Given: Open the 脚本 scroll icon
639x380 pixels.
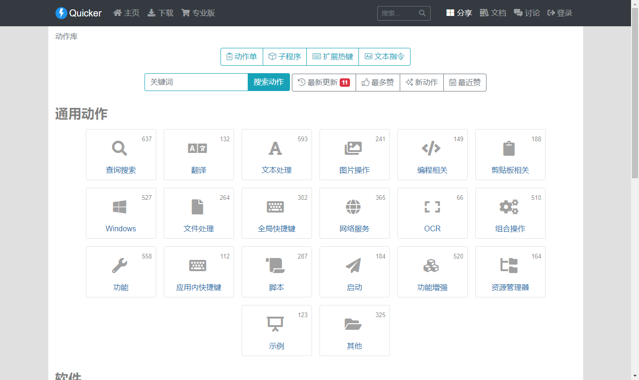Looking at the screenshot, I should tap(275, 266).
